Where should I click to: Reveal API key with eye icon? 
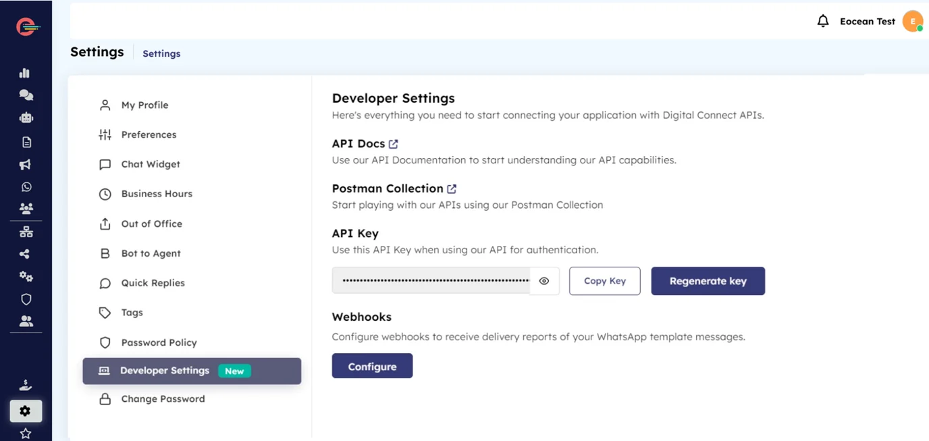pyautogui.click(x=544, y=281)
